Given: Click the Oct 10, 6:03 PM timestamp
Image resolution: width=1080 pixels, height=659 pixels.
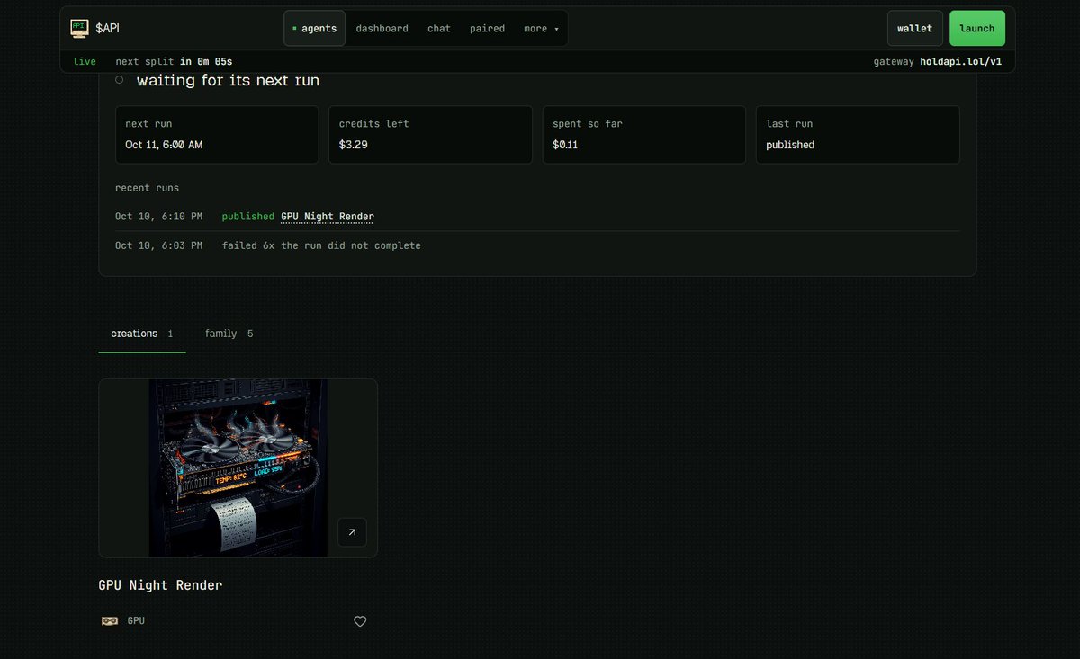Looking at the screenshot, I should (x=158, y=245).
